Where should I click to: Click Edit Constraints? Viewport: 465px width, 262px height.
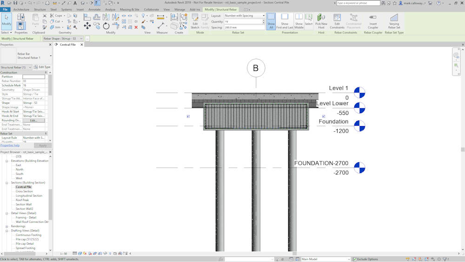337,21
